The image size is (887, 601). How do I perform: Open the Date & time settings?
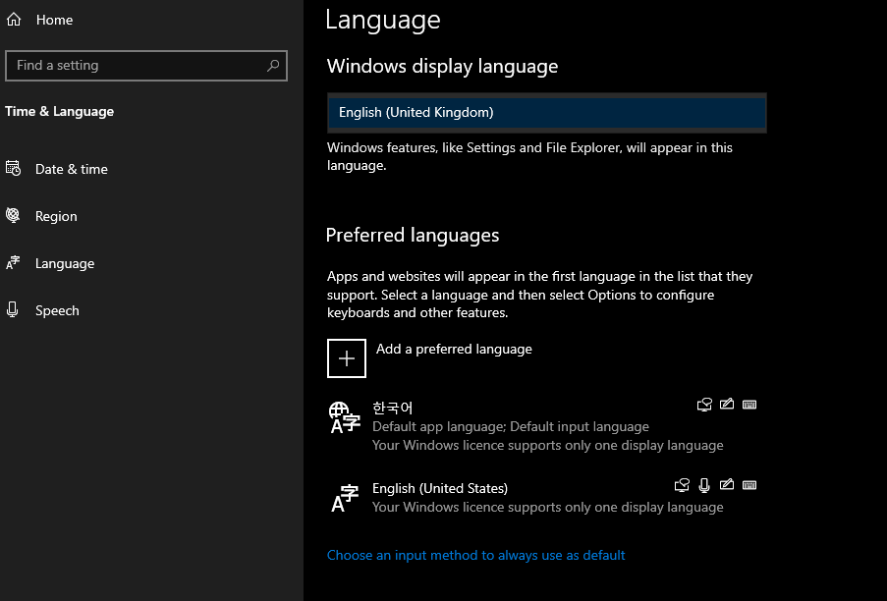tap(72, 169)
